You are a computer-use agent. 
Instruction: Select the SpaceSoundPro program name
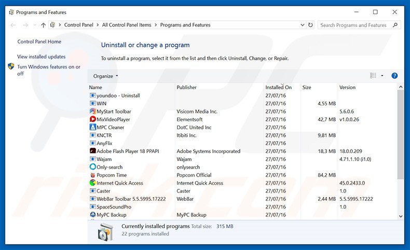[114, 206]
